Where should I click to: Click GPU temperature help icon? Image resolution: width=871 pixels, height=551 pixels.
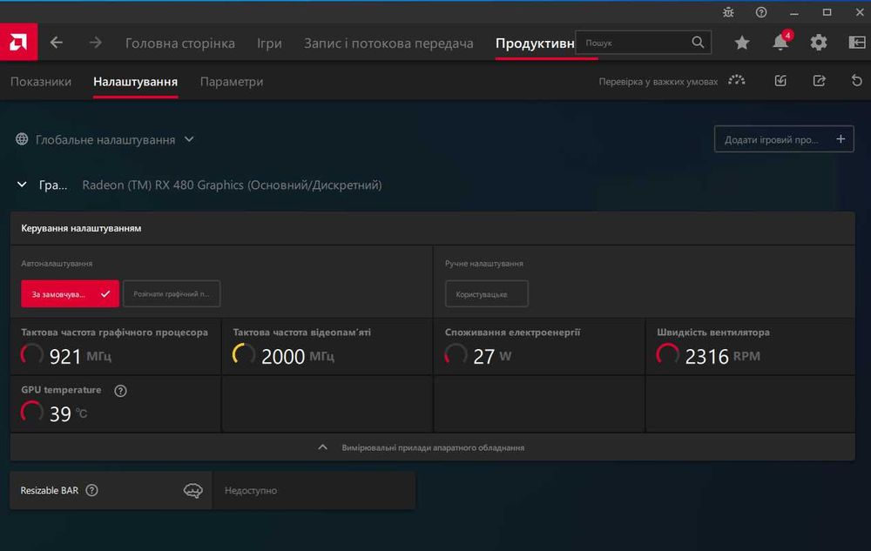pyautogui.click(x=120, y=391)
